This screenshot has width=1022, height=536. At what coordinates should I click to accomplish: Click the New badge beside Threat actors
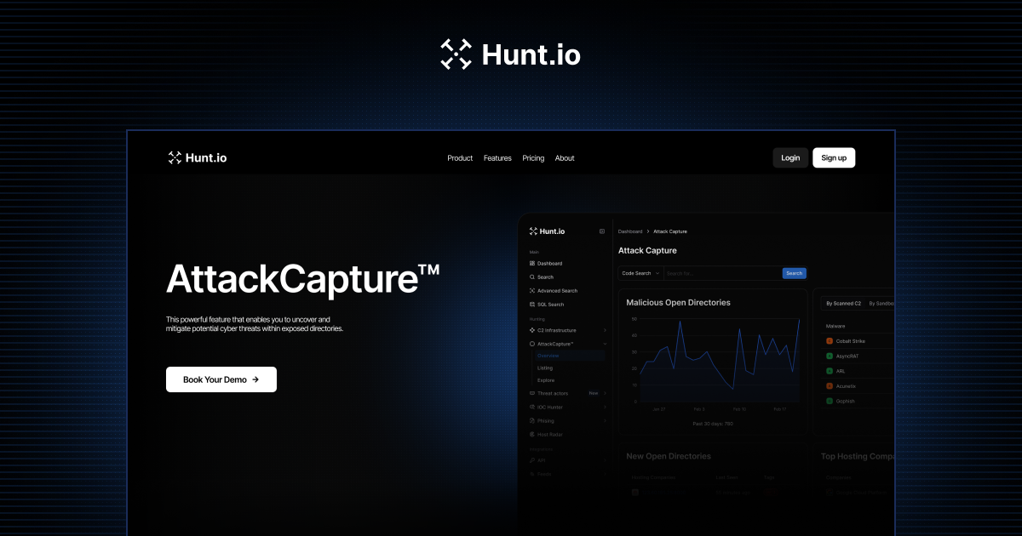click(x=594, y=393)
